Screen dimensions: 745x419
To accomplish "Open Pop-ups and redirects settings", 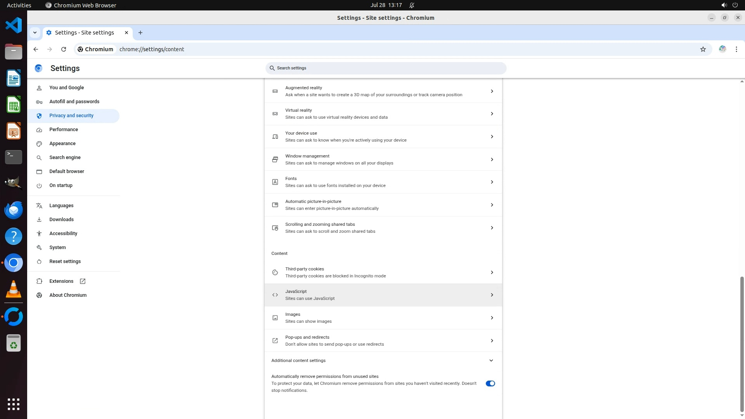I will [383, 341].
